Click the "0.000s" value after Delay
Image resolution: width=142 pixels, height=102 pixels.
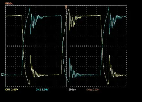96,90
